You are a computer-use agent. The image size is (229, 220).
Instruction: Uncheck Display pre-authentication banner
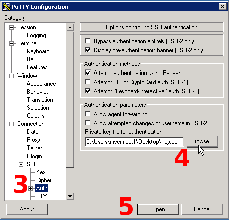[88, 50]
